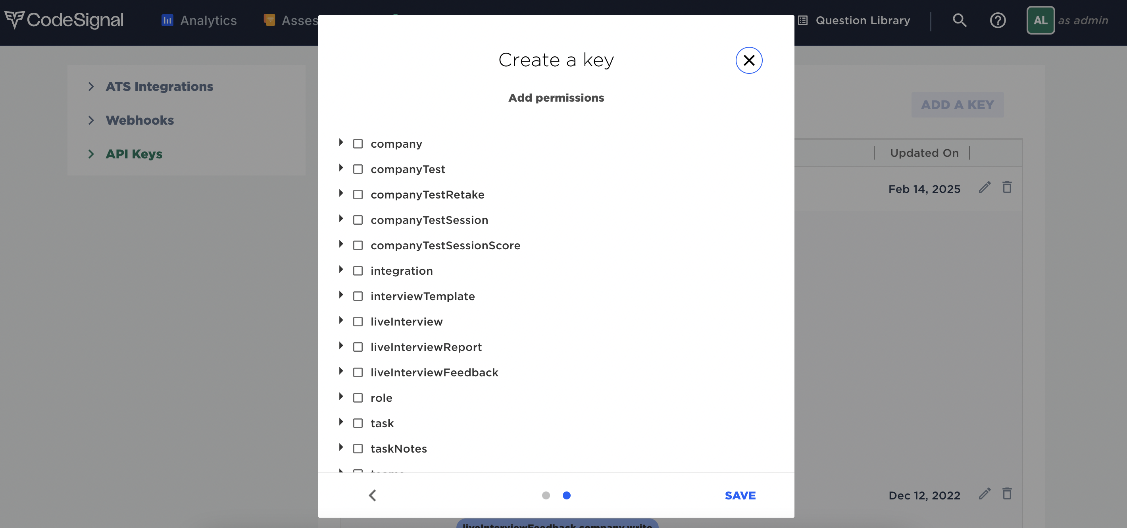Viewport: 1127px width, 528px height.
Task: Open the Question Library tab
Action: pyautogui.click(x=854, y=20)
